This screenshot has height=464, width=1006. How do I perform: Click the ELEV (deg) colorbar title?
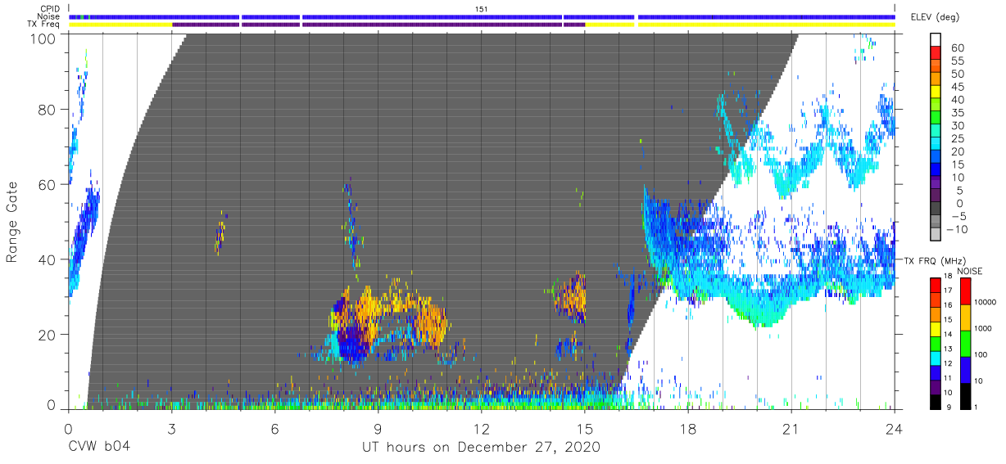click(x=935, y=17)
